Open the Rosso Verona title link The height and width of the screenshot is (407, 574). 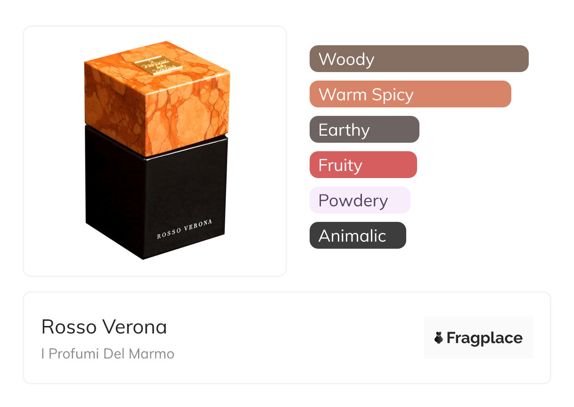(104, 327)
